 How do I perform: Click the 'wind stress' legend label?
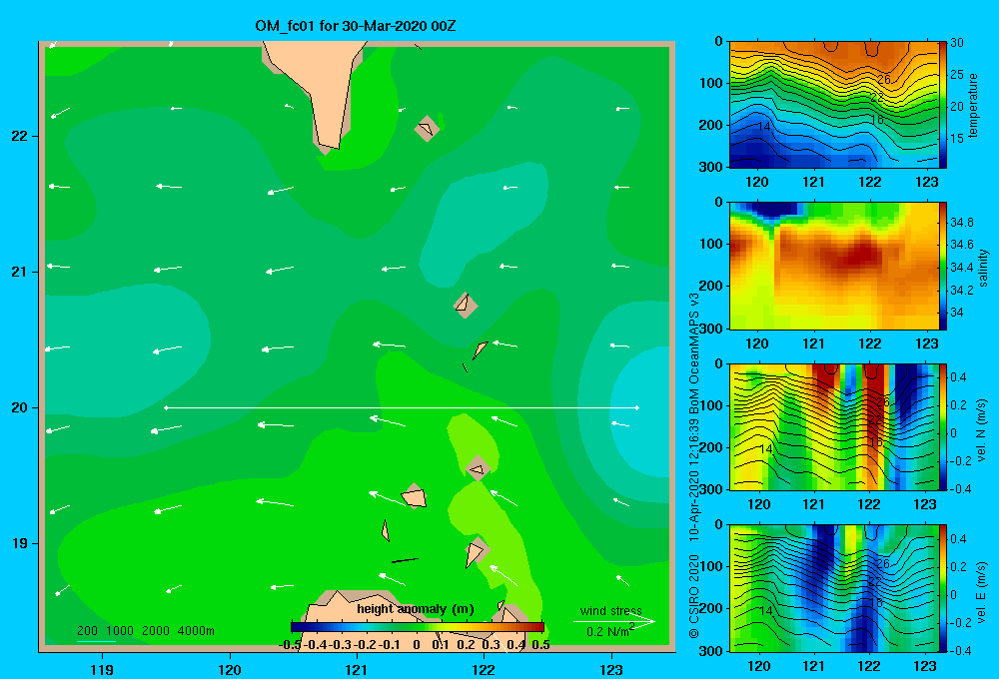(x=611, y=611)
